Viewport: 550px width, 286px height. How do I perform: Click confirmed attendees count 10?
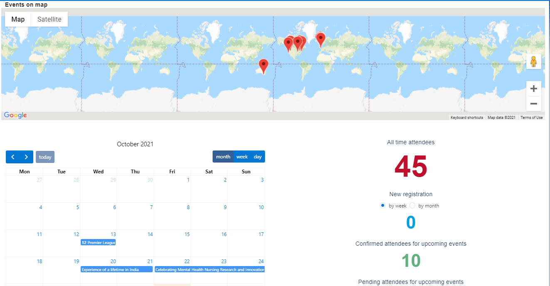tap(411, 261)
